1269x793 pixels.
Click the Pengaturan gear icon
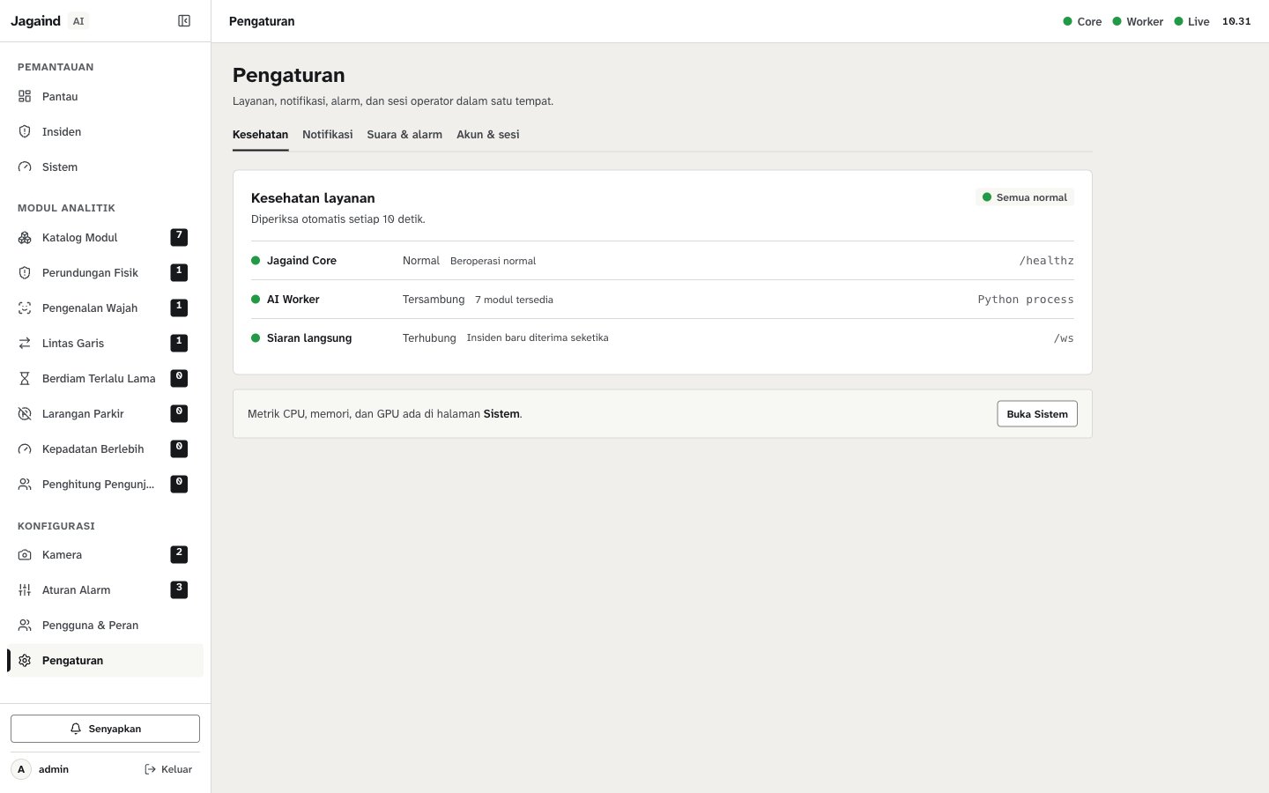tap(25, 661)
